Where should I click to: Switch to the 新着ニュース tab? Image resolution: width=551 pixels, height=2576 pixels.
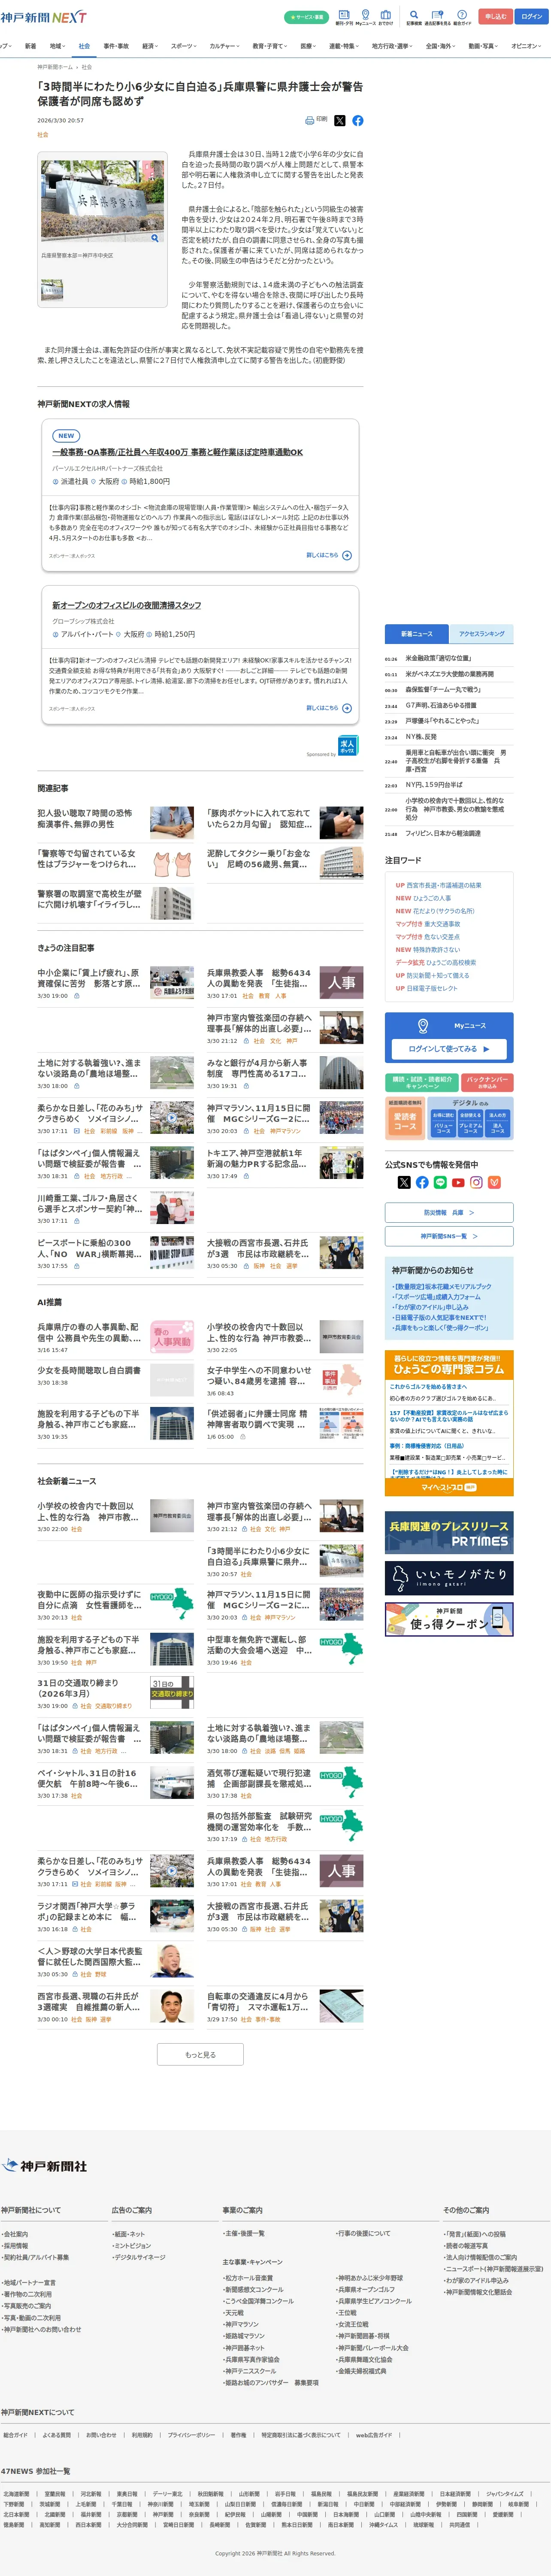tap(417, 634)
